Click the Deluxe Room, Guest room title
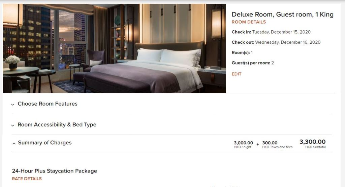 coord(283,14)
